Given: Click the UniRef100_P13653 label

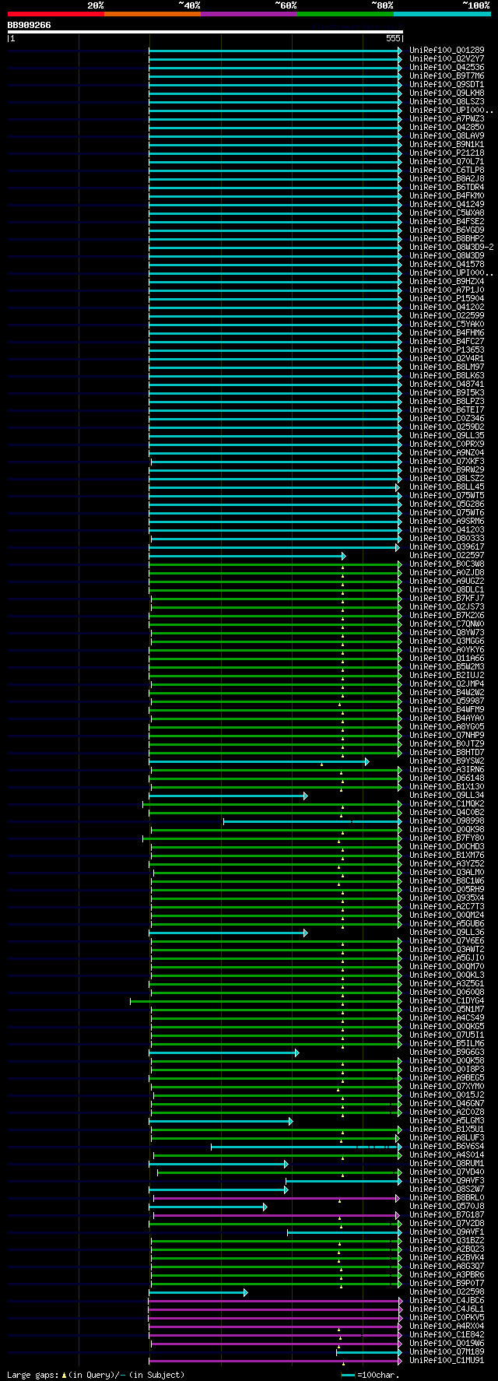Looking at the screenshot, I should [447, 350].
